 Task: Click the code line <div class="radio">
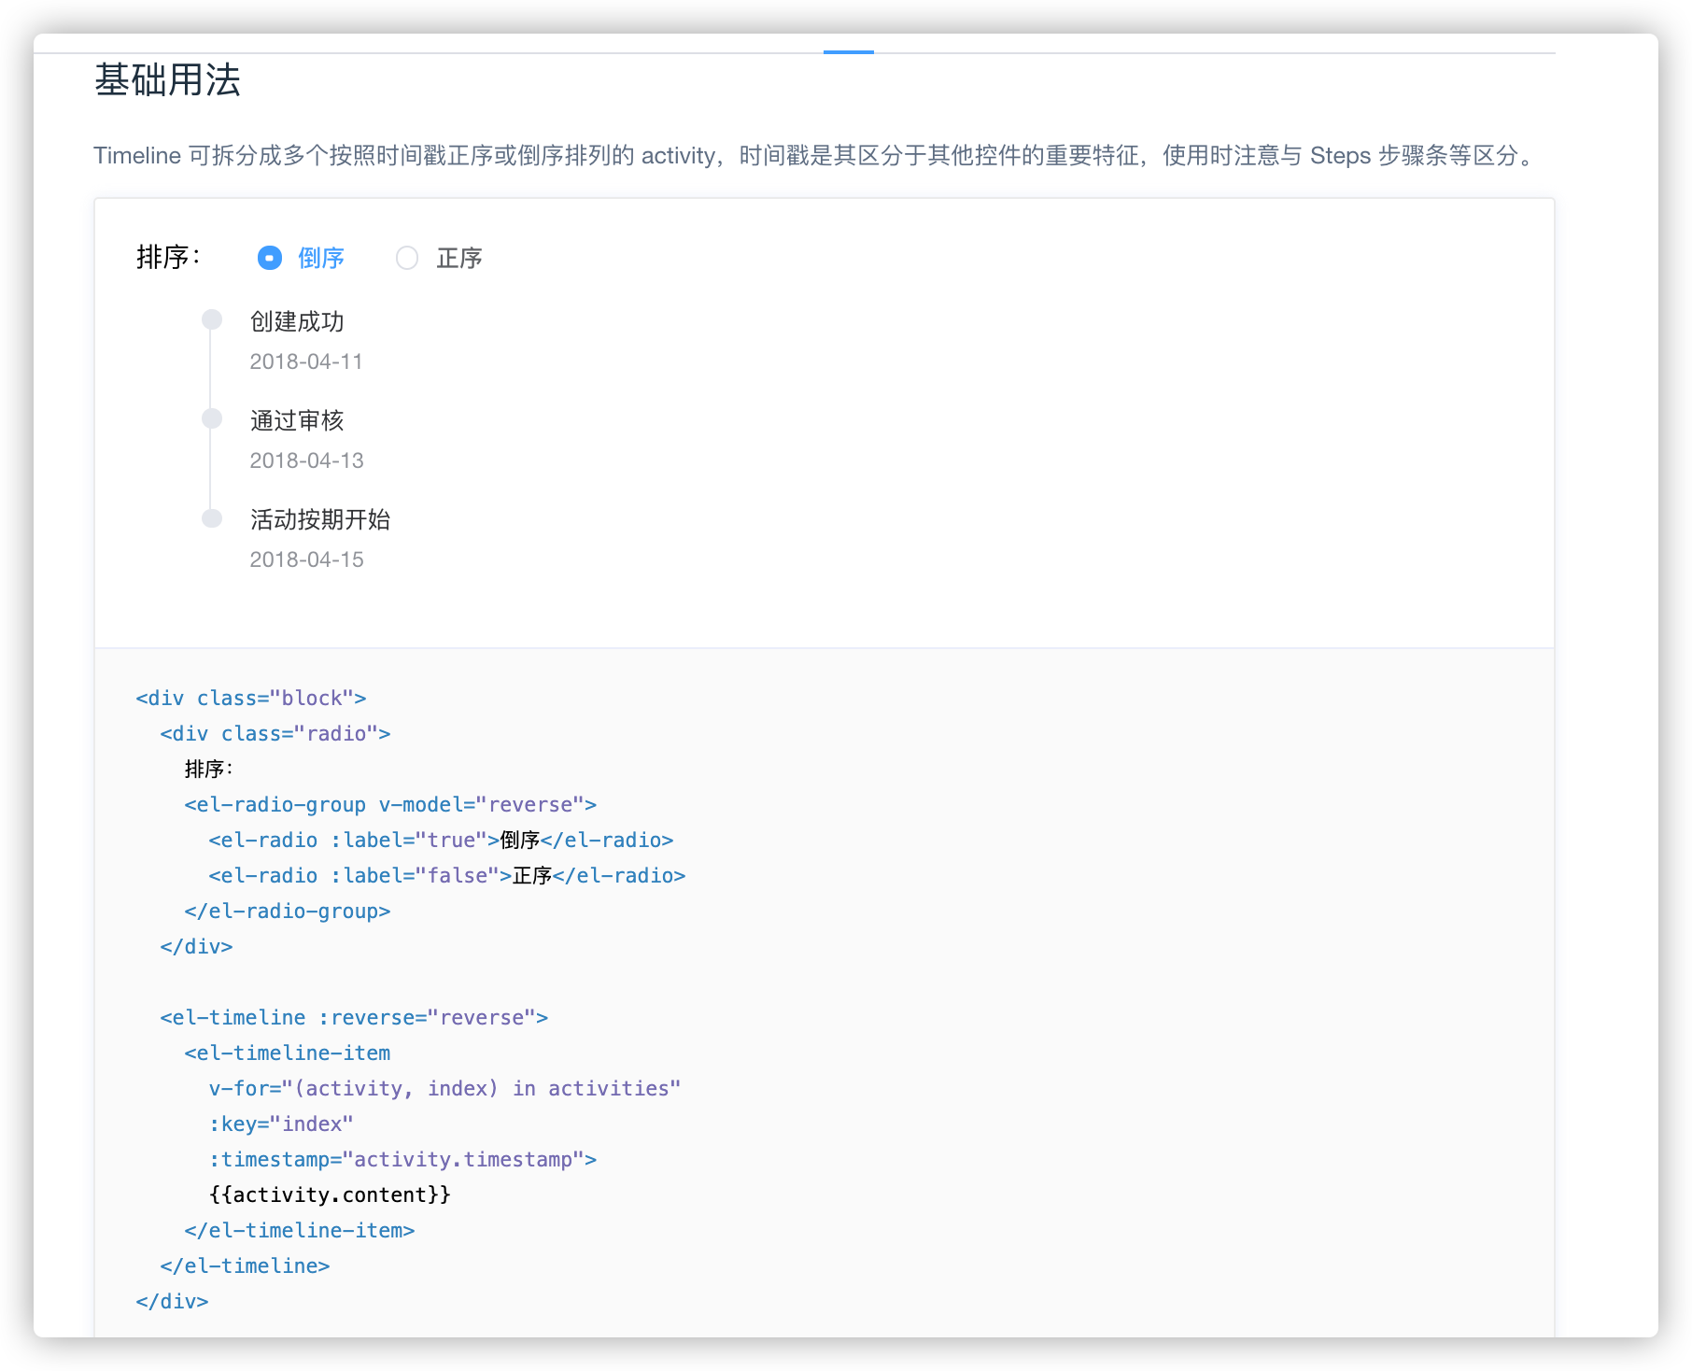tap(275, 733)
